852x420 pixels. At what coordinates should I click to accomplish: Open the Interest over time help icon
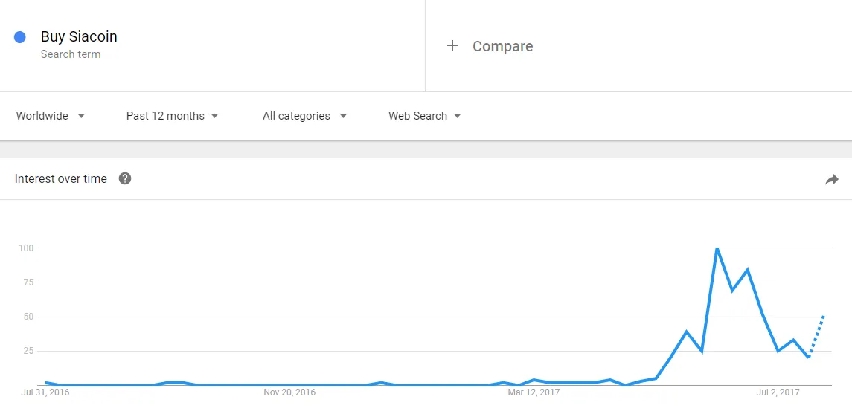click(x=125, y=178)
